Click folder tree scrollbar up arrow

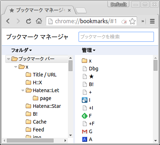click(x=70, y=58)
